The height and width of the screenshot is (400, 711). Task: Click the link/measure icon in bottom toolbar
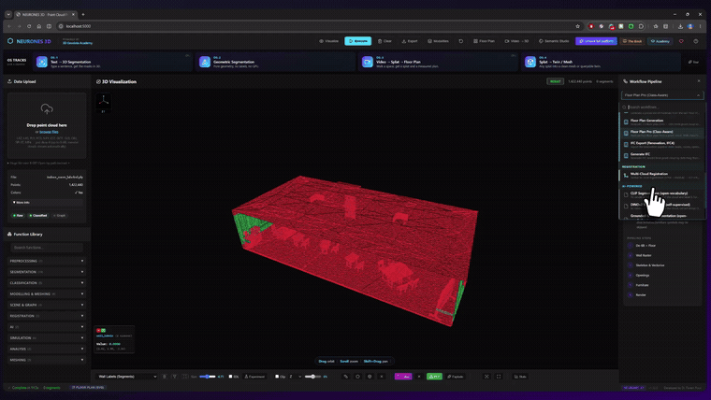345,377
